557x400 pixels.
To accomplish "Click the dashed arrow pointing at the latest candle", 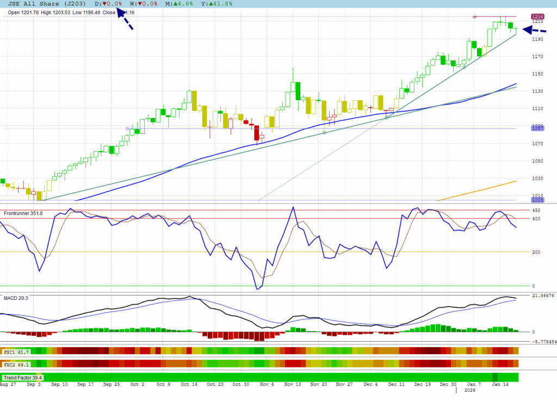I will click(x=534, y=30).
